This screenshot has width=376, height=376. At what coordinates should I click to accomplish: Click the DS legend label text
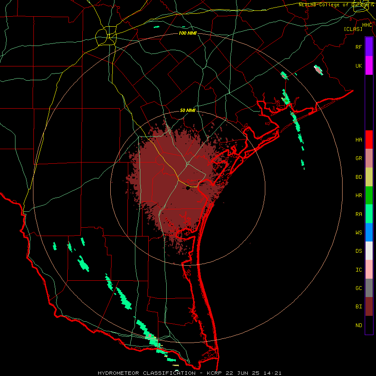coord(359,251)
